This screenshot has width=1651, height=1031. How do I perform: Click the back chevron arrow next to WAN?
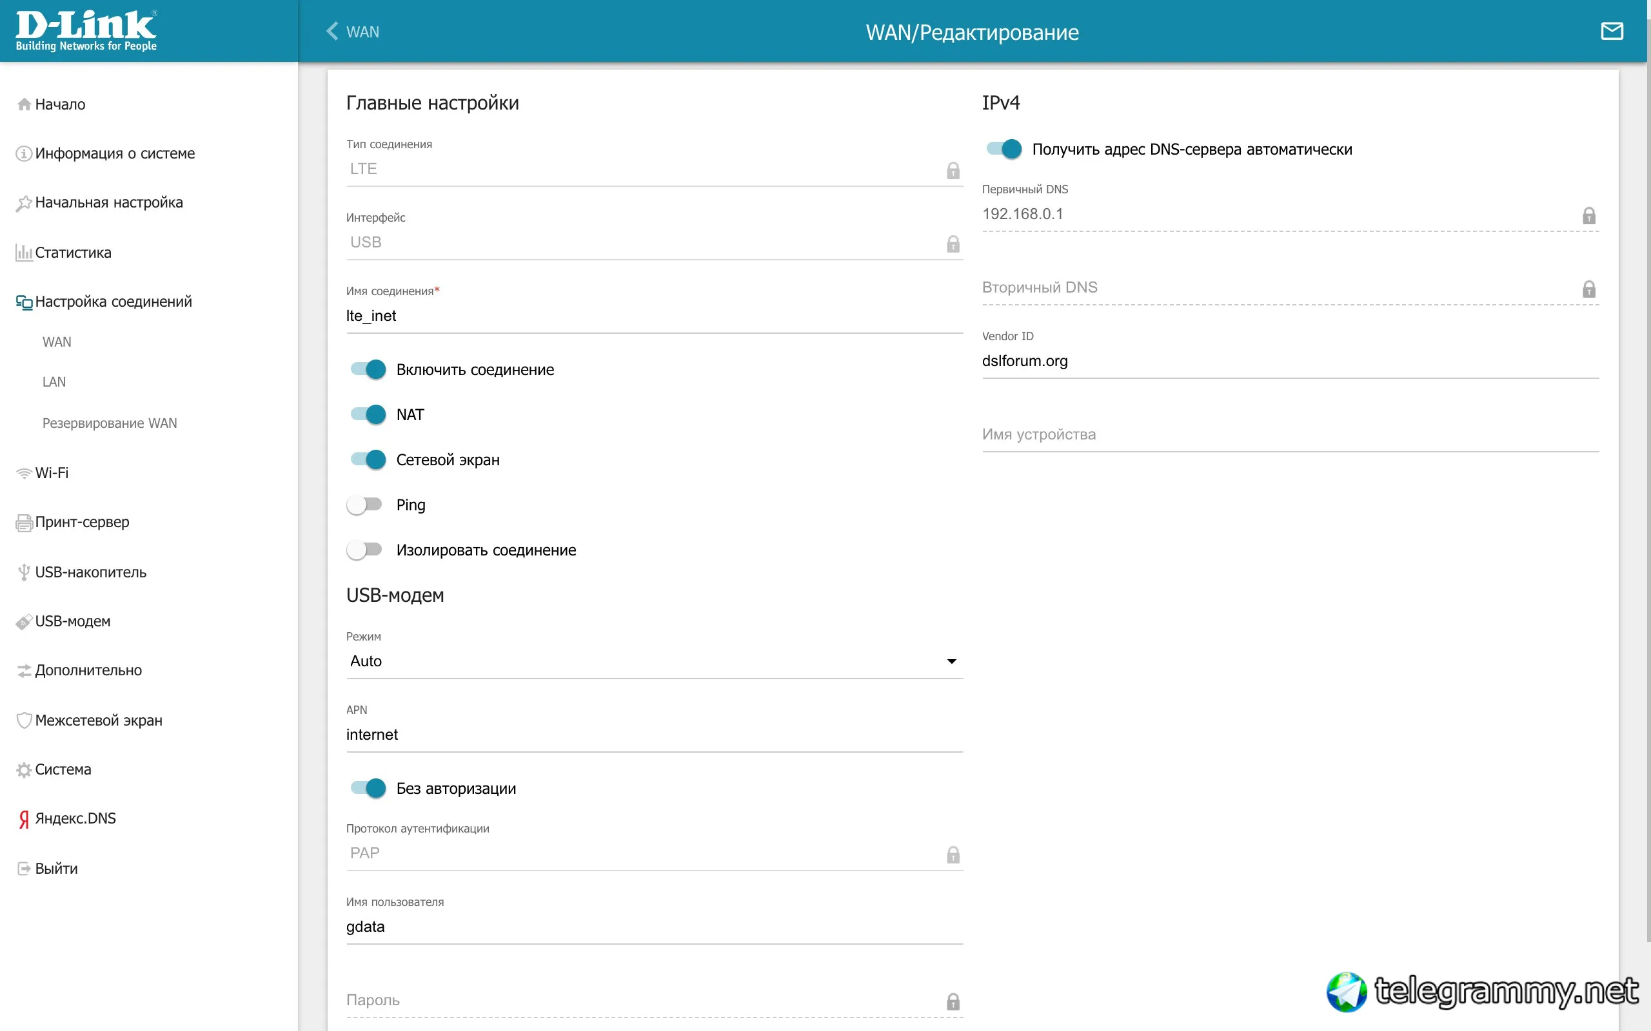coord(332,32)
